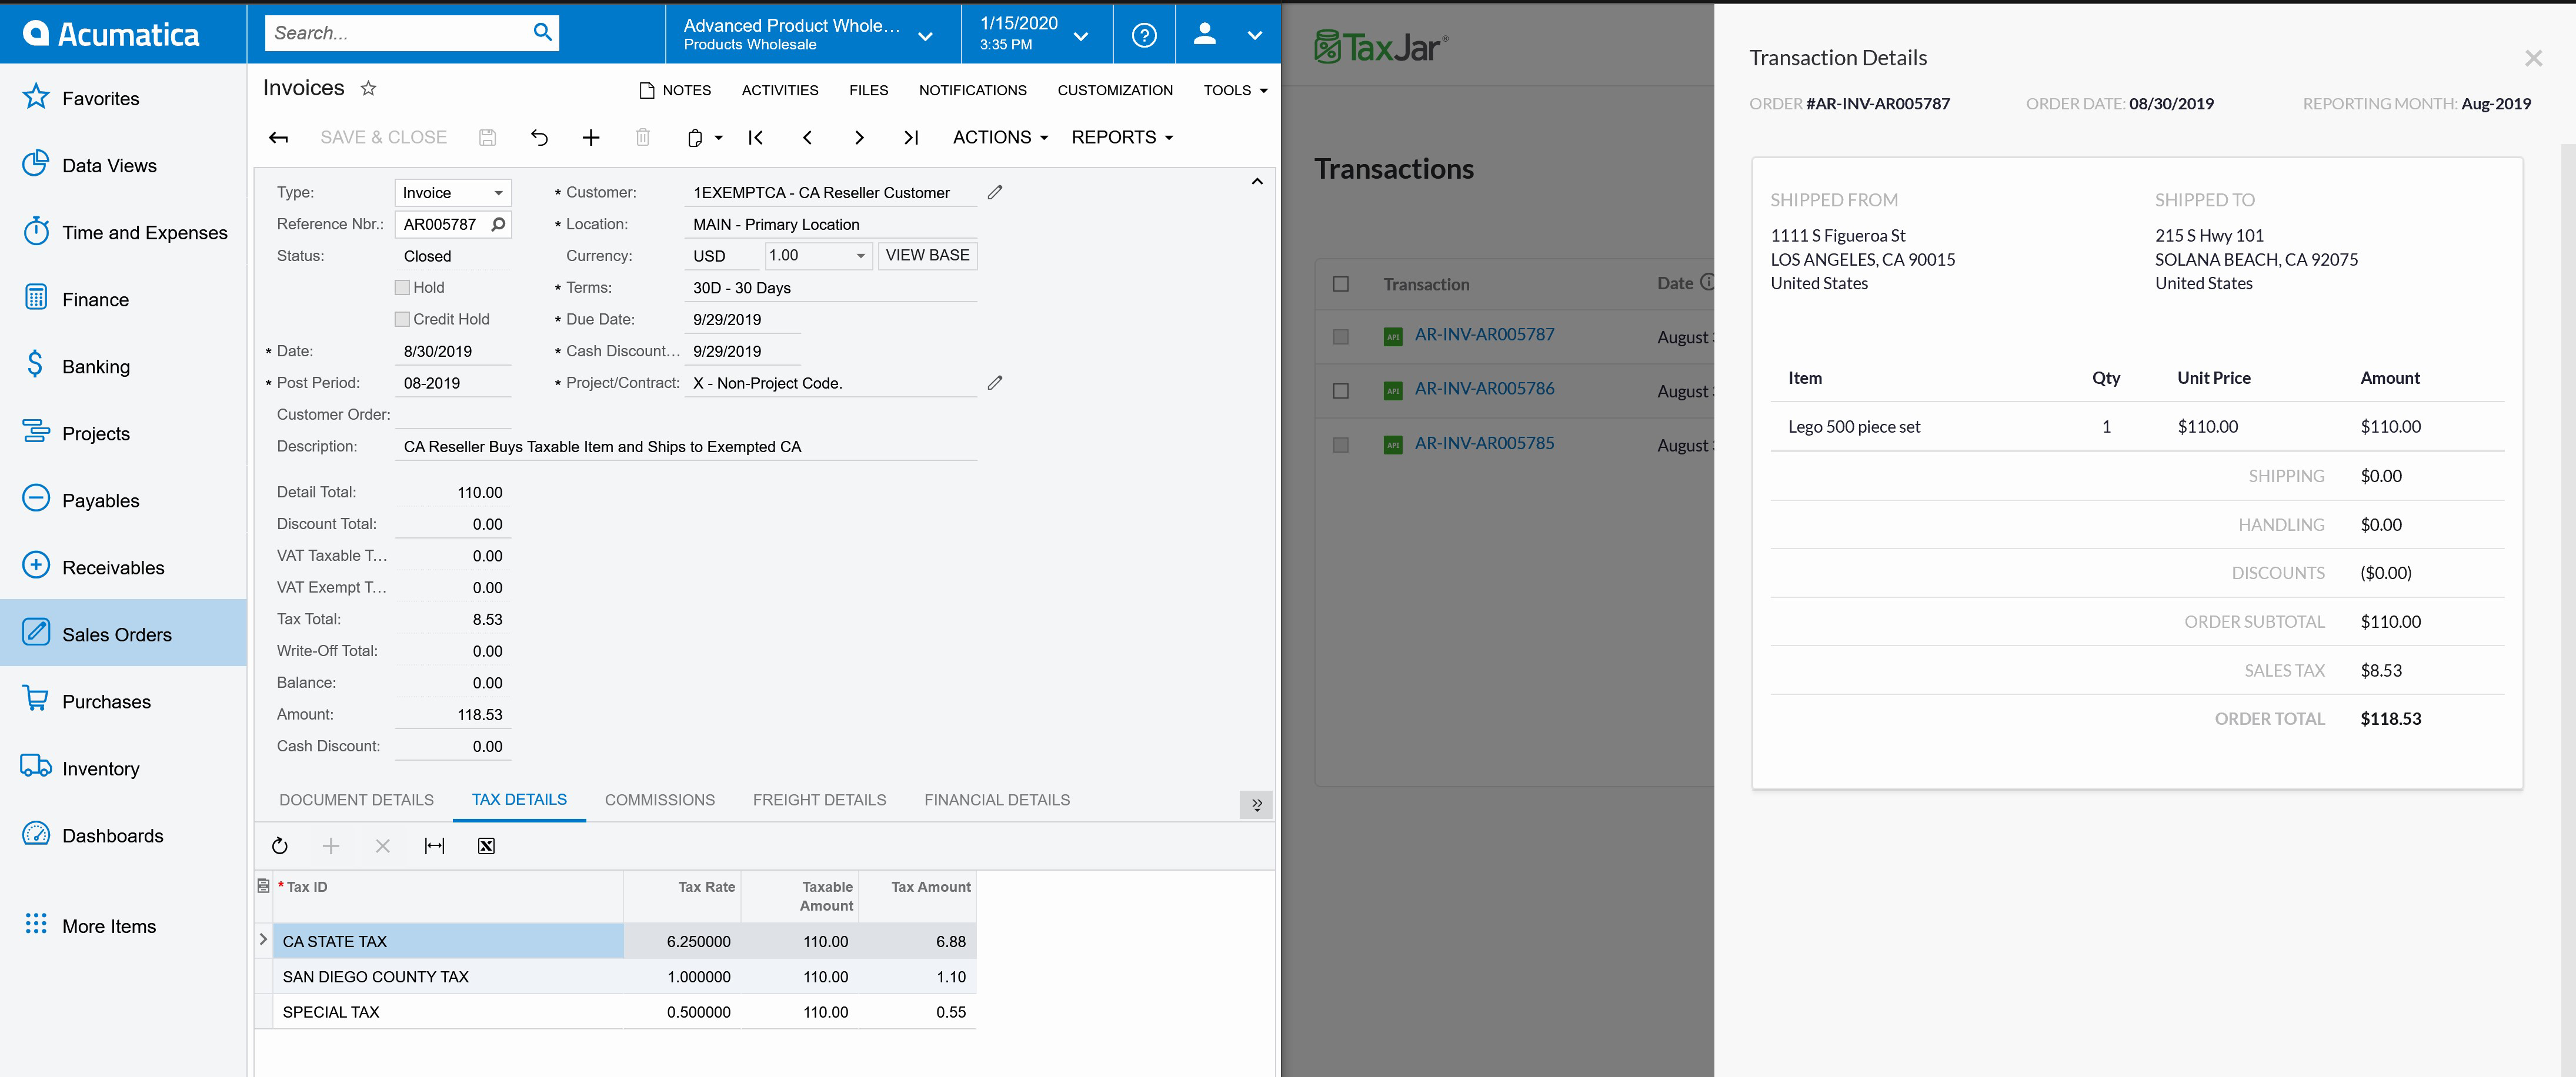The image size is (2576, 1077).
Task: Go to first record navigation icon
Action: coord(755,138)
